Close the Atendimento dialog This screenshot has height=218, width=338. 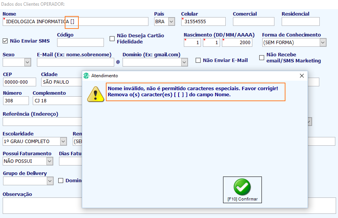pos(302,76)
